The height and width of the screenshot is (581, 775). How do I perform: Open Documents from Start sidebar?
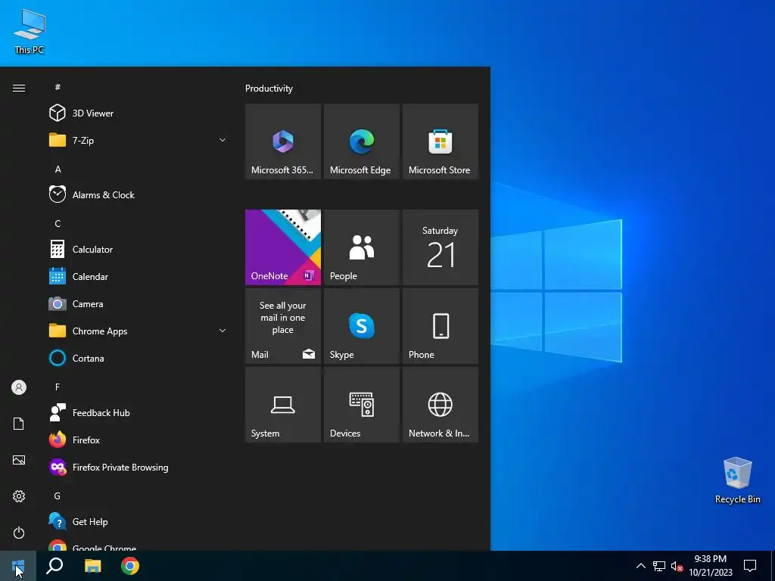pos(19,424)
